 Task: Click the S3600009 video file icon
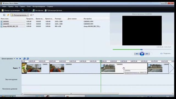tap(1, 24)
